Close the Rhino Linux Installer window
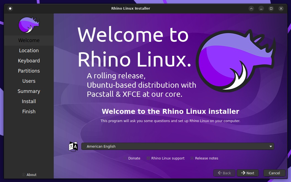 (x=281, y=9)
